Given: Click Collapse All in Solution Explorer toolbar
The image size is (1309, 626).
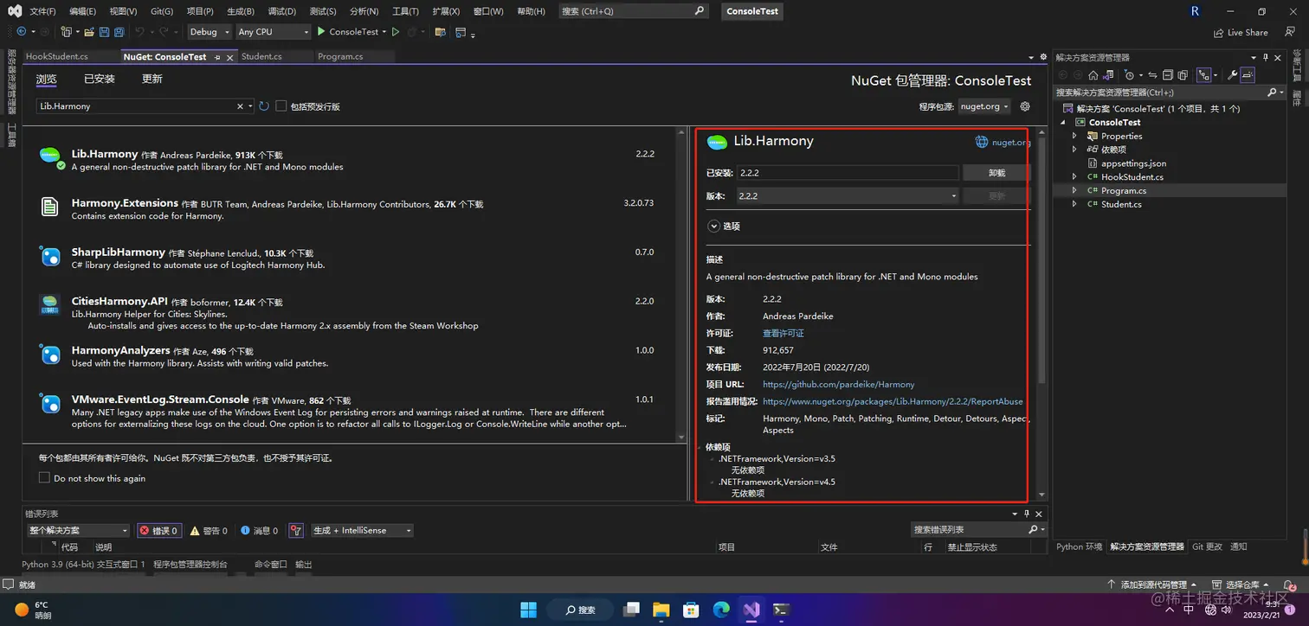Looking at the screenshot, I should (x=1168, y=75).
